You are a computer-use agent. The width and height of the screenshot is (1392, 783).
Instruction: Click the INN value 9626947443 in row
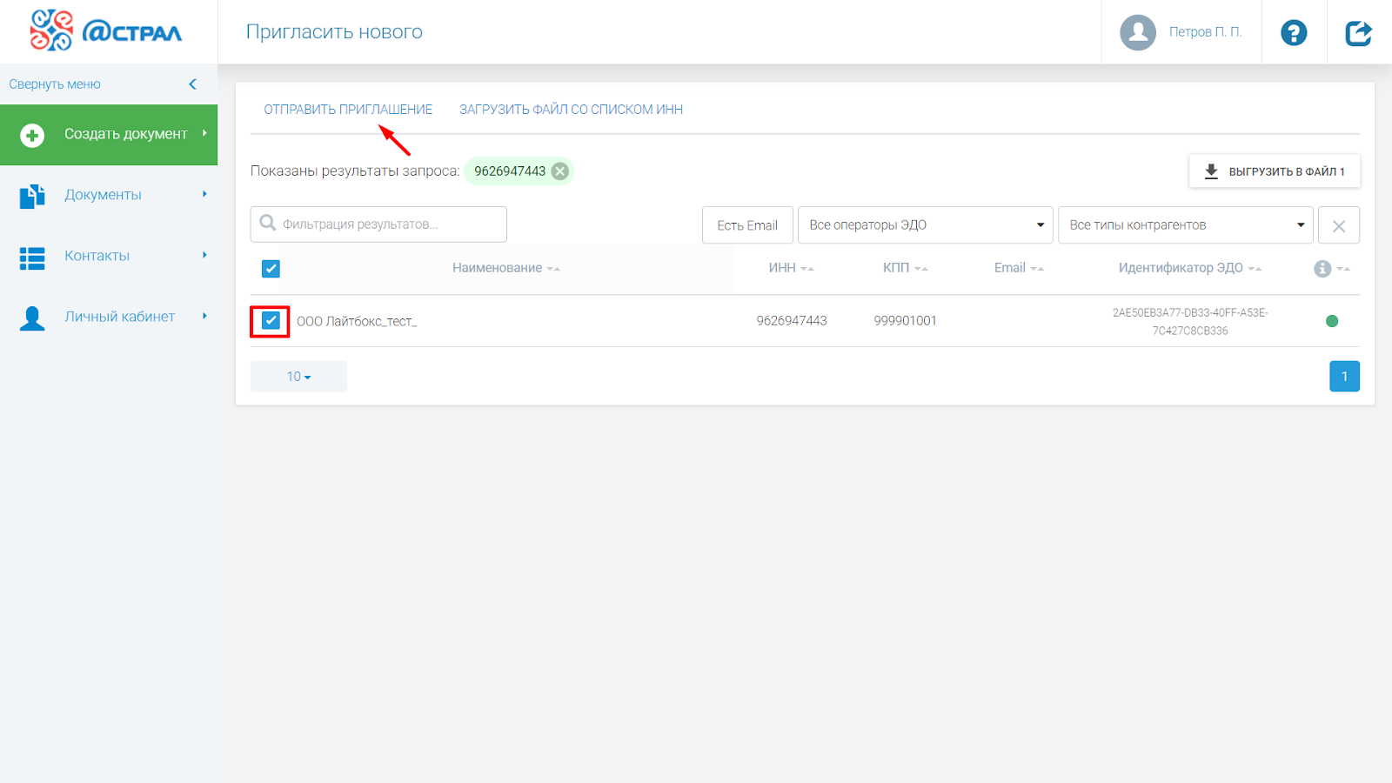[792, 321]
